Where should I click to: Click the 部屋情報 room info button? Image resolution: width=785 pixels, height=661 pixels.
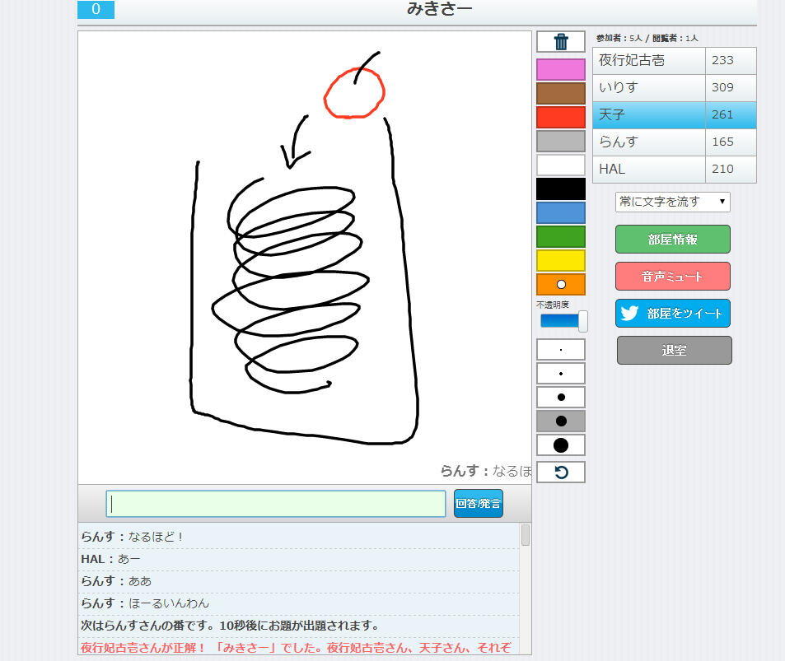tap(672, 240)
